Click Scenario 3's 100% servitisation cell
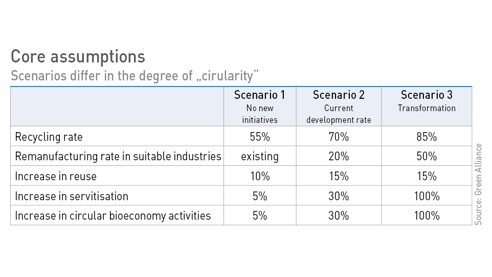The height and width of the screenshot is (277, 492). pos(427,196)
